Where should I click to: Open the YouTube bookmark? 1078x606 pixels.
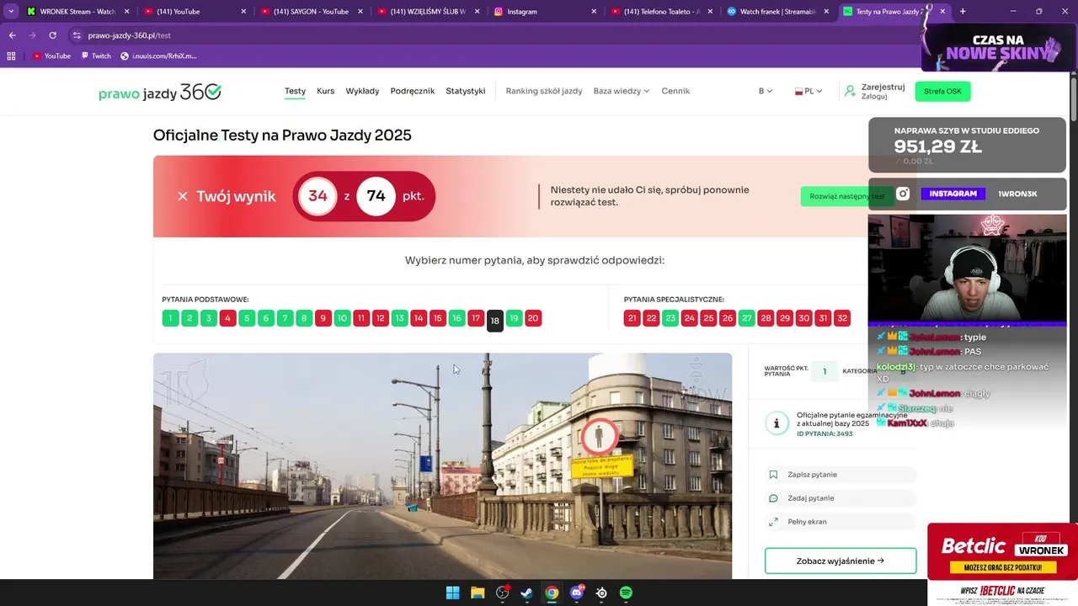pos(52,56)
